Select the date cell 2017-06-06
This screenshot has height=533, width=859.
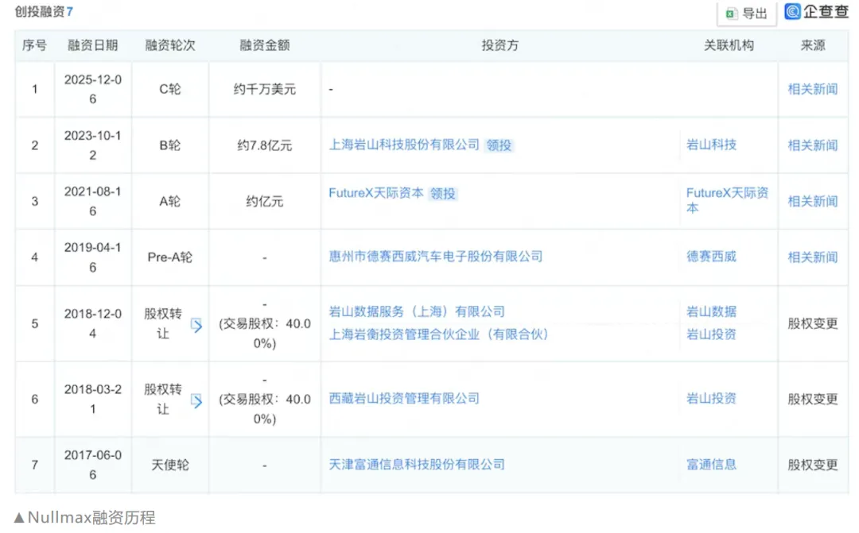[92, 465]
